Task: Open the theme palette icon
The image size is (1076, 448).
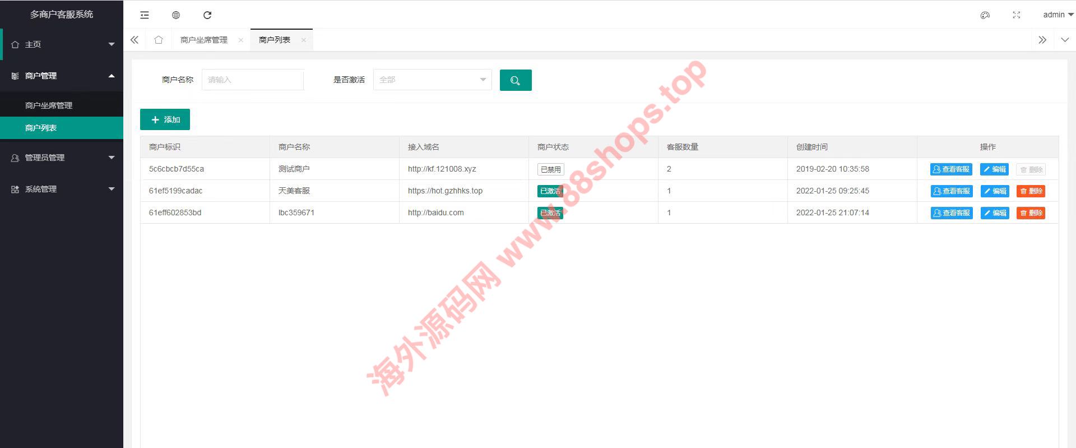Action: pos(985,15)
